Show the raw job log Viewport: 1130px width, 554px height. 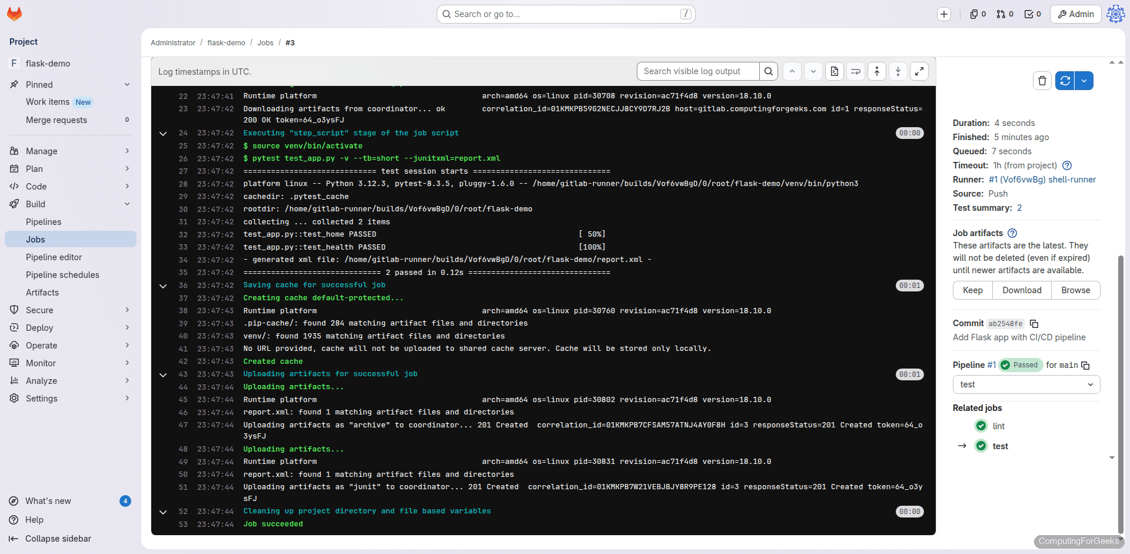[834, 71]
